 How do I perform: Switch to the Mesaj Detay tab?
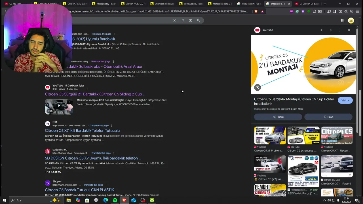point(104,4)
